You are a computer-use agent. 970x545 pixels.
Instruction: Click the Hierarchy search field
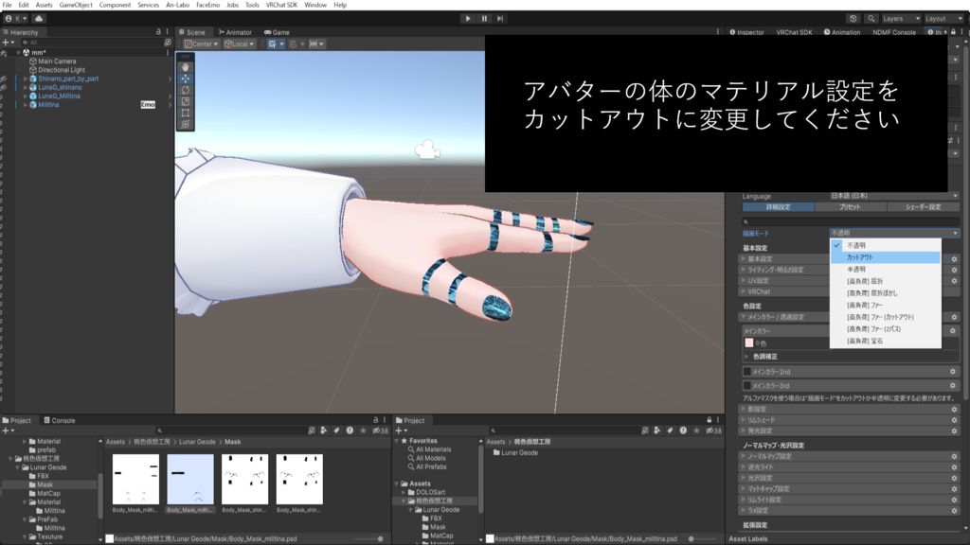(93, 43)
